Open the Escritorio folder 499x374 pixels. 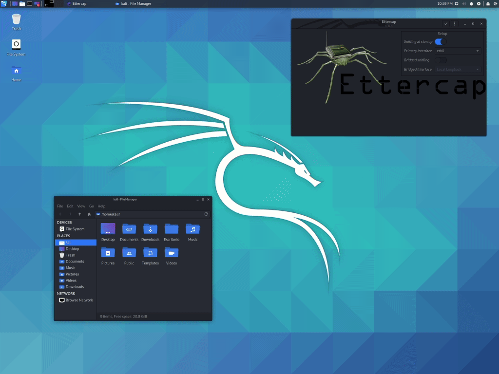click(x=171, y=229)
